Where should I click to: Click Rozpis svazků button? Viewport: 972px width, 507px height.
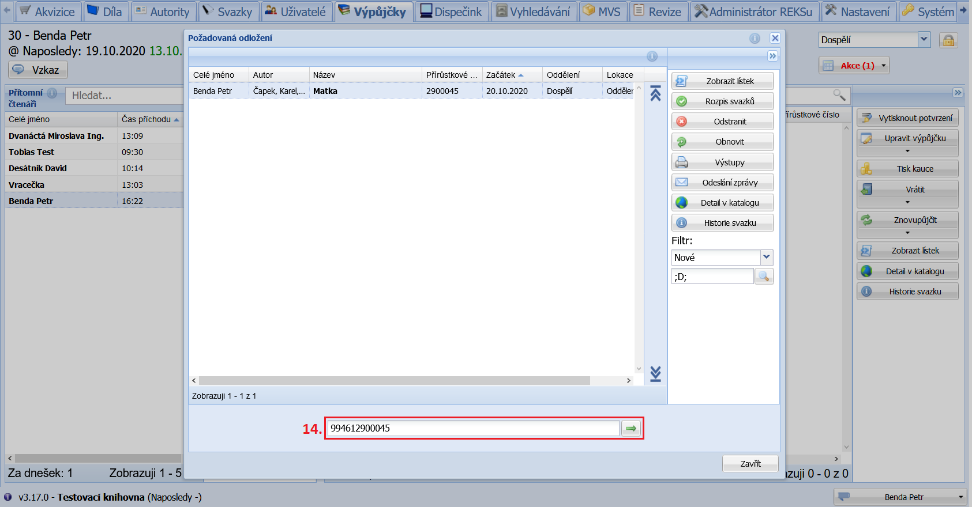(722, 101)
